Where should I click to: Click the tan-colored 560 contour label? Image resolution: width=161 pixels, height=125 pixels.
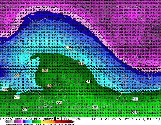click(18, 76)
